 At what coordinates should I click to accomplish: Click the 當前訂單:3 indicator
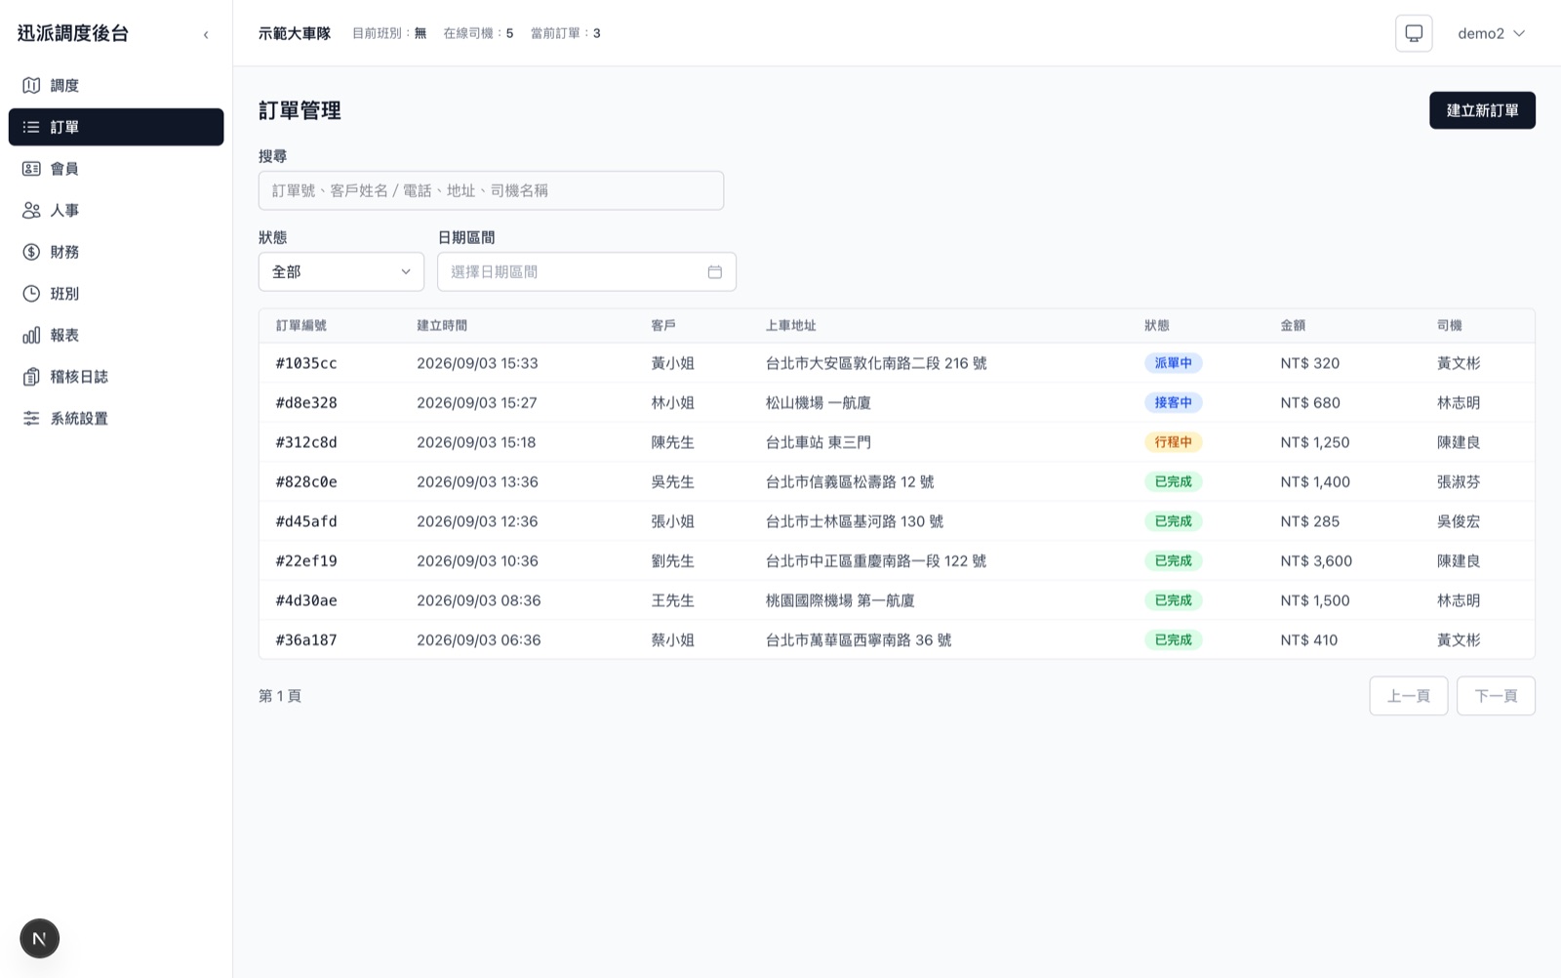pyautogui.click(x=566, y=33)
